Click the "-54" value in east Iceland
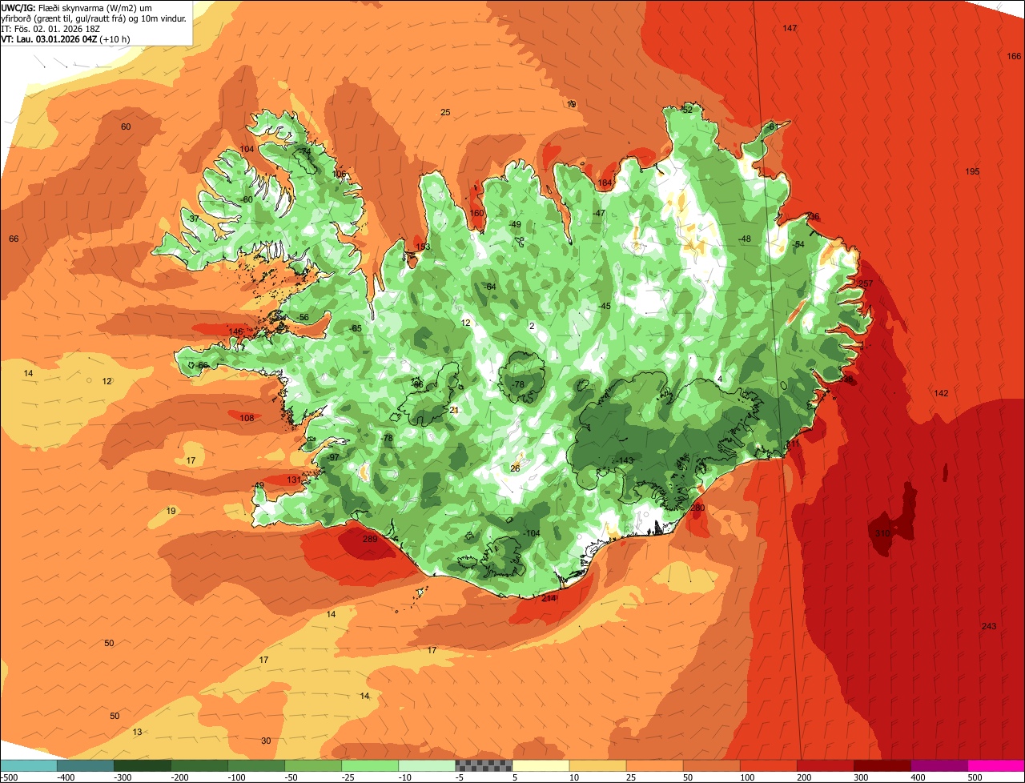Screen dimensions: 1025x783 coord(798,244)
